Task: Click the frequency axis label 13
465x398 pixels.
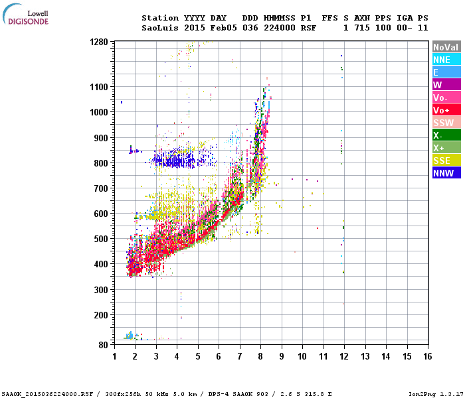Action: tap(365, 356)
